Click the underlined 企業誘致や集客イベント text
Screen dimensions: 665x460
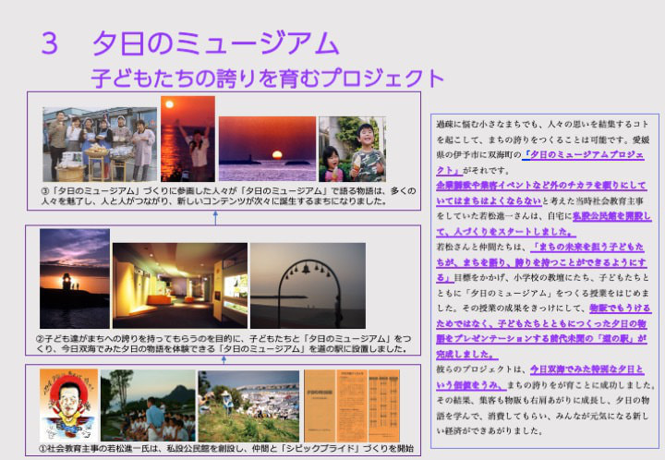pos(543,185)
